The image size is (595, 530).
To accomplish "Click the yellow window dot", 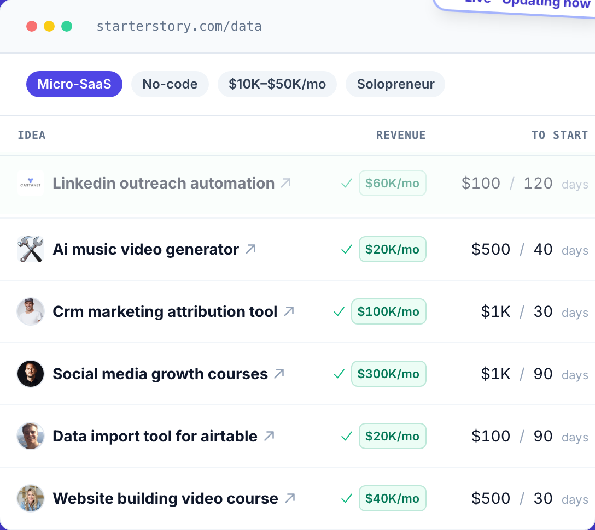I will pyautogui.click(x=49, y=26).
